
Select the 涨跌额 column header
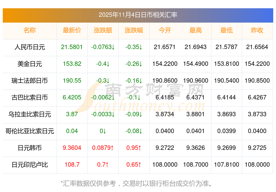click(x=103, y=30)
